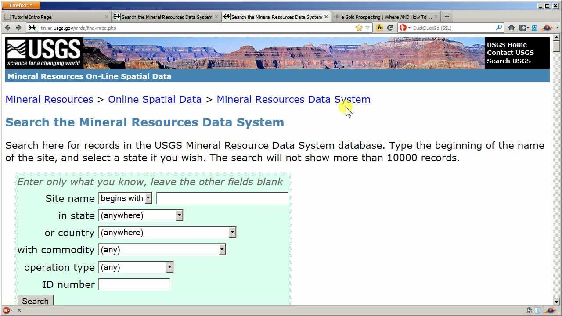Screen dimensions: 562x316
Task: Open the 'begins with' match dropdown
Action: pos(125,198)
